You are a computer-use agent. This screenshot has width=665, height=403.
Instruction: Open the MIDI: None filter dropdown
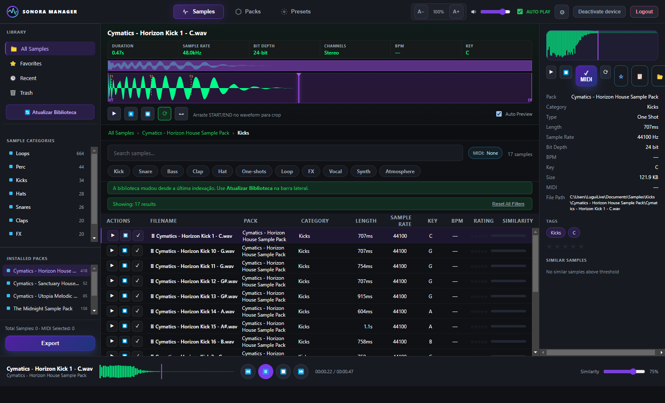pyautogui.click(x=485, y=153)
